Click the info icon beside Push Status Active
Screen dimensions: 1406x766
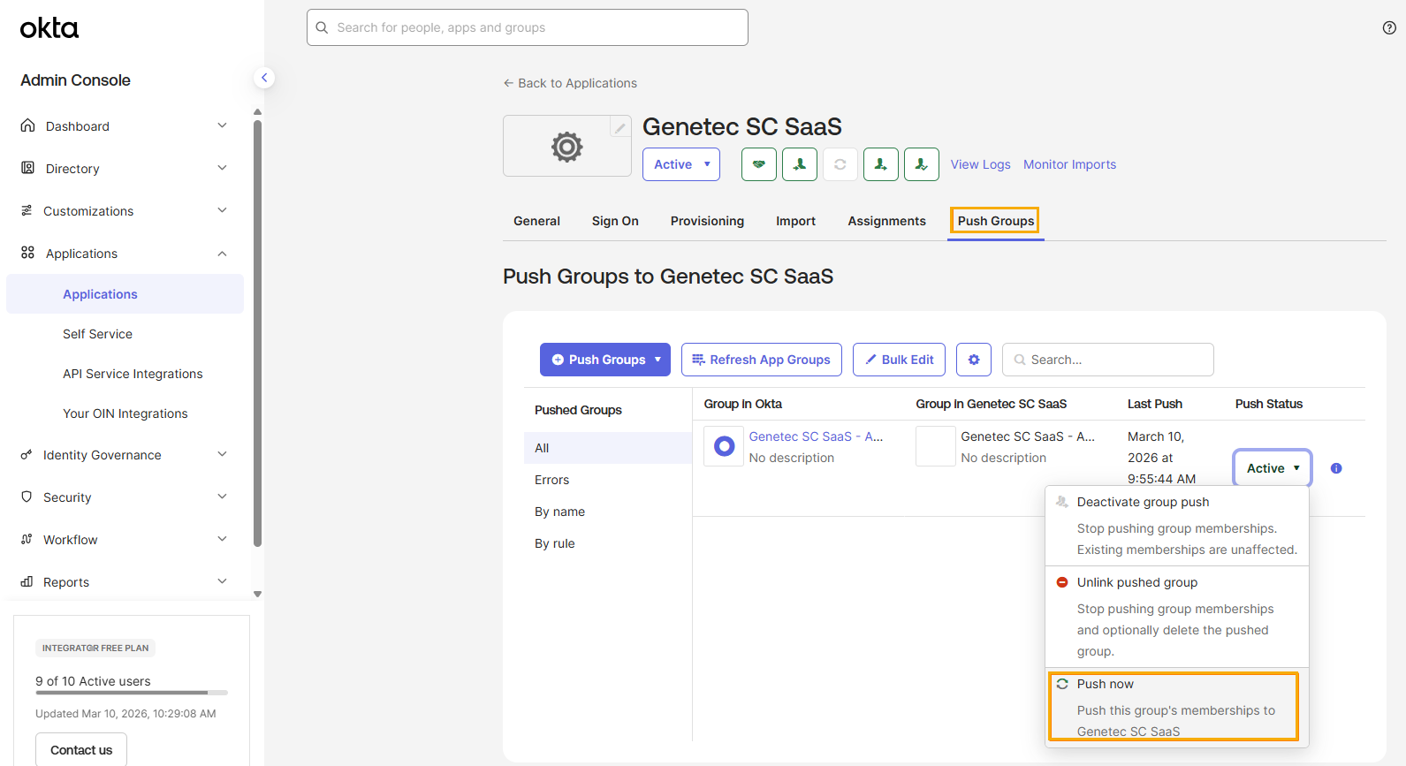(1336, 468)
